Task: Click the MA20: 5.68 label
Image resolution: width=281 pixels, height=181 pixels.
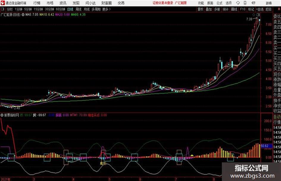Action: [x=62, y=15]
